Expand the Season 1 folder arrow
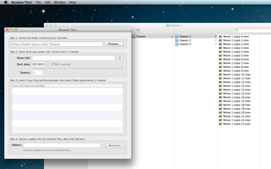 pos(216,37)
